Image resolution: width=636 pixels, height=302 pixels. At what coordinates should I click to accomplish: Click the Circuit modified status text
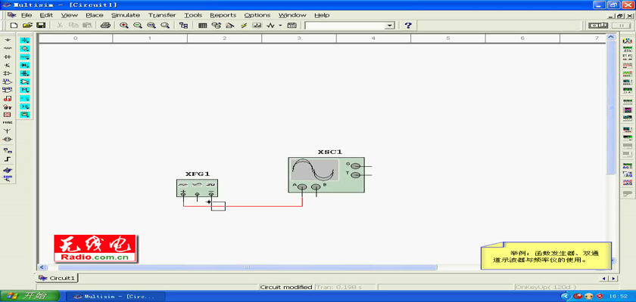click(286, 287)
